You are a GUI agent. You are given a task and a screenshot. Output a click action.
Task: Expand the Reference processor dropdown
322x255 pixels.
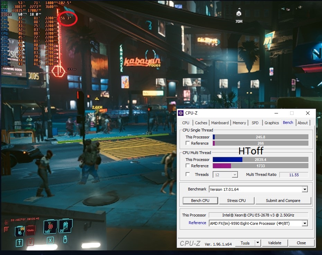[305, 223]
